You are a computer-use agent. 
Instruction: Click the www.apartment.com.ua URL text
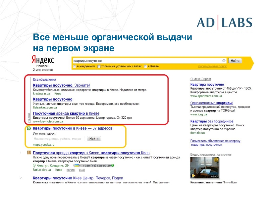[x=206, y=96]
